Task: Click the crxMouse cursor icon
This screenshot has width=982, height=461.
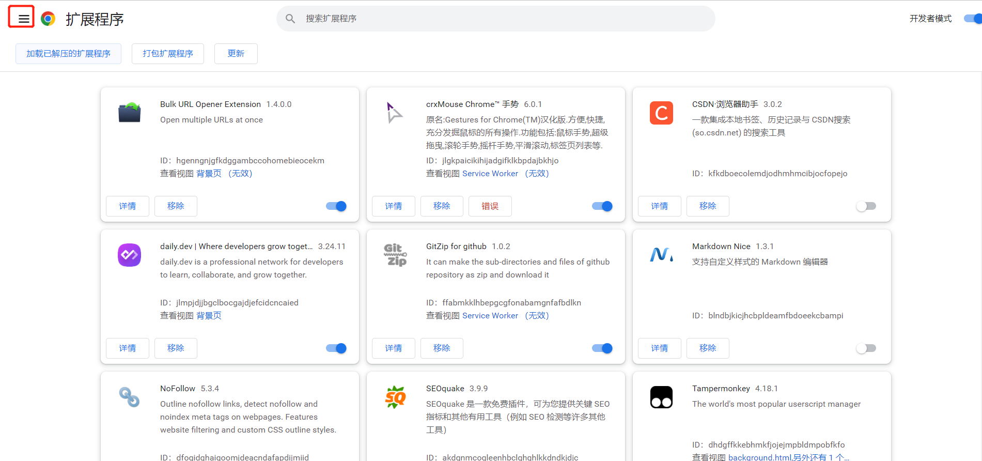Action: point(395,113)
